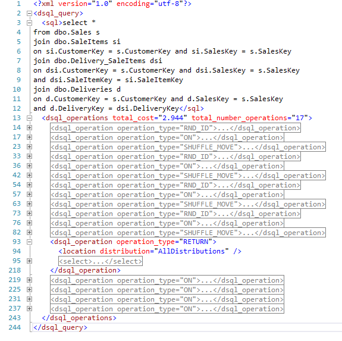Screen dimensions: 342x341
Task: Collapse the RETURN operation on line 93
Action: 29,242
